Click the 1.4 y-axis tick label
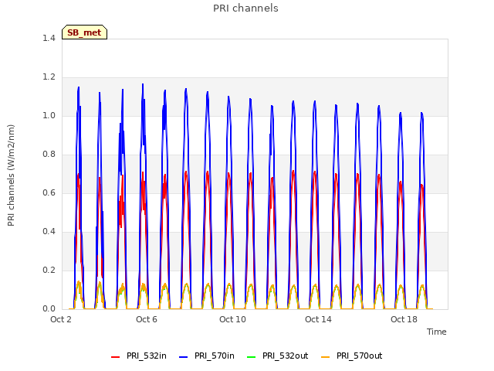This screenshot has height=371, width=494. pos(49,38)
